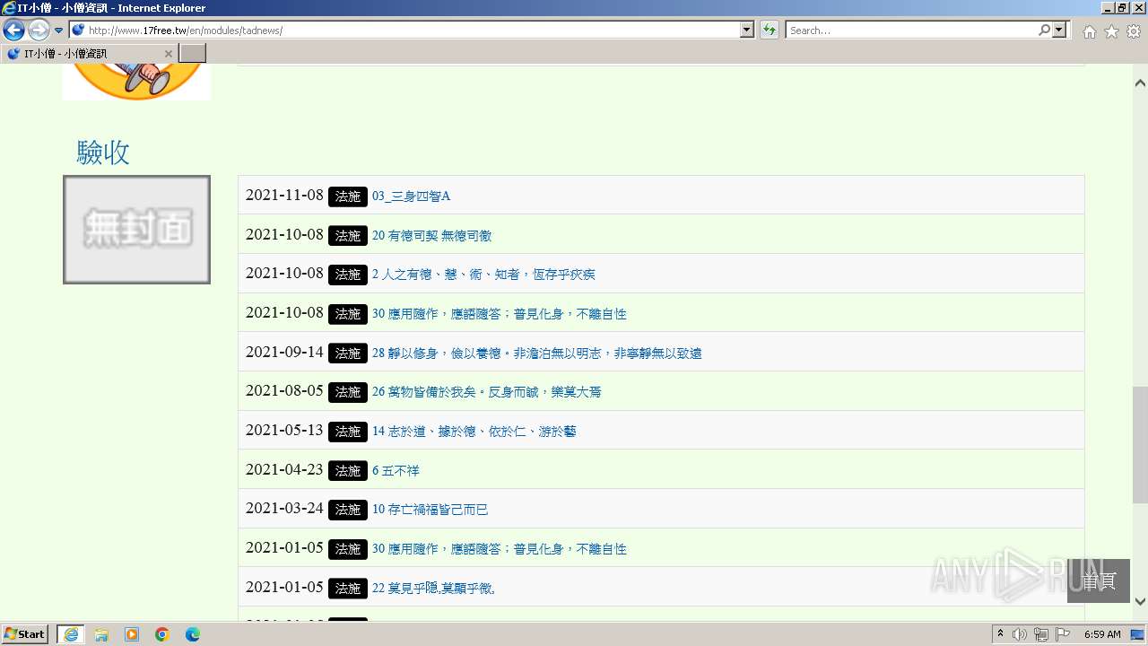
Task: Click 法施 tag on the 2021-04-23 row
Action: point(348,471)
